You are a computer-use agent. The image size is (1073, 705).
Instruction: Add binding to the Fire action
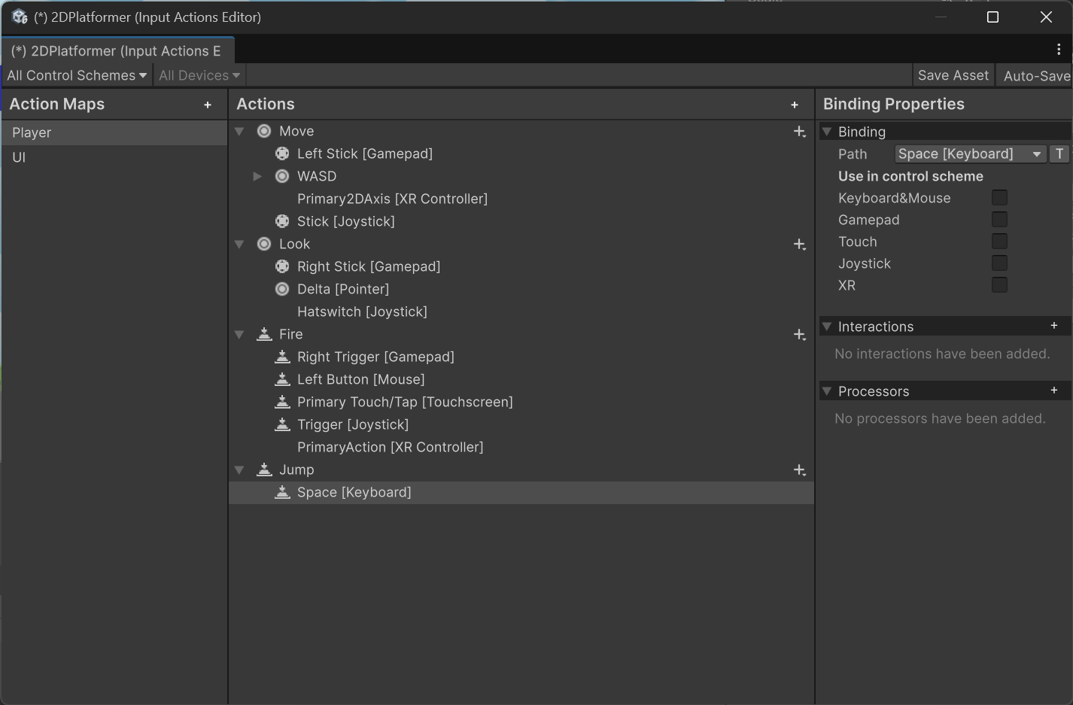[x=799, y=335]
